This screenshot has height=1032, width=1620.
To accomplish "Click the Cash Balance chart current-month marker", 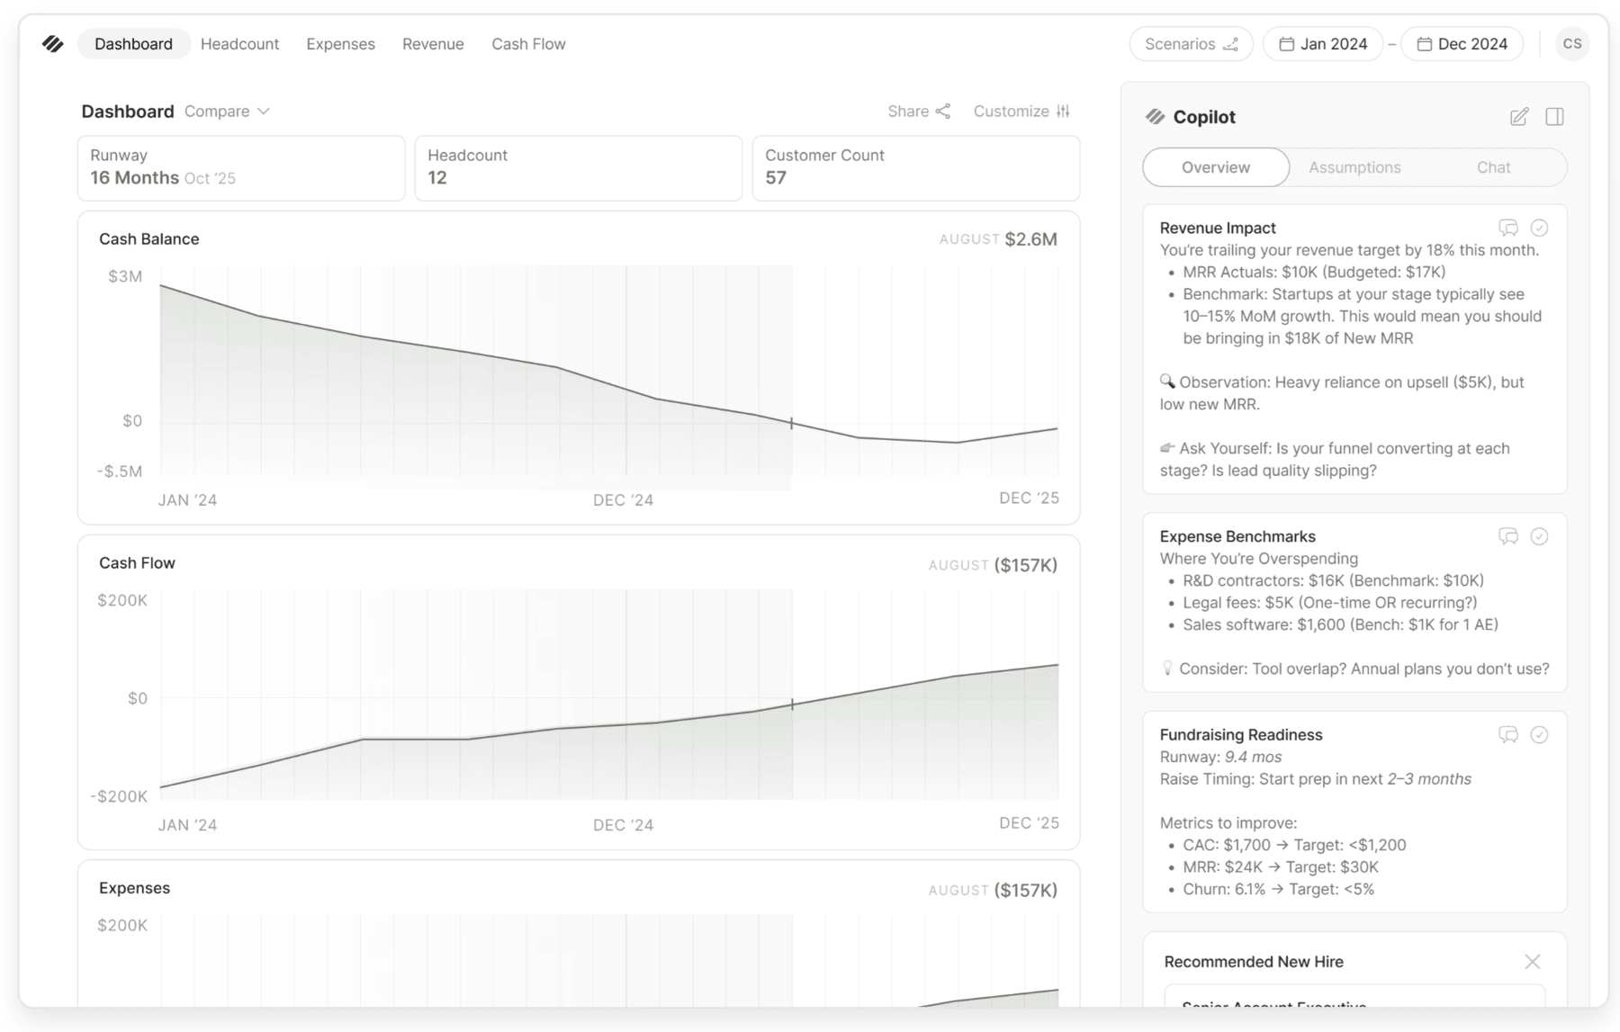I will tap(791, 423).
